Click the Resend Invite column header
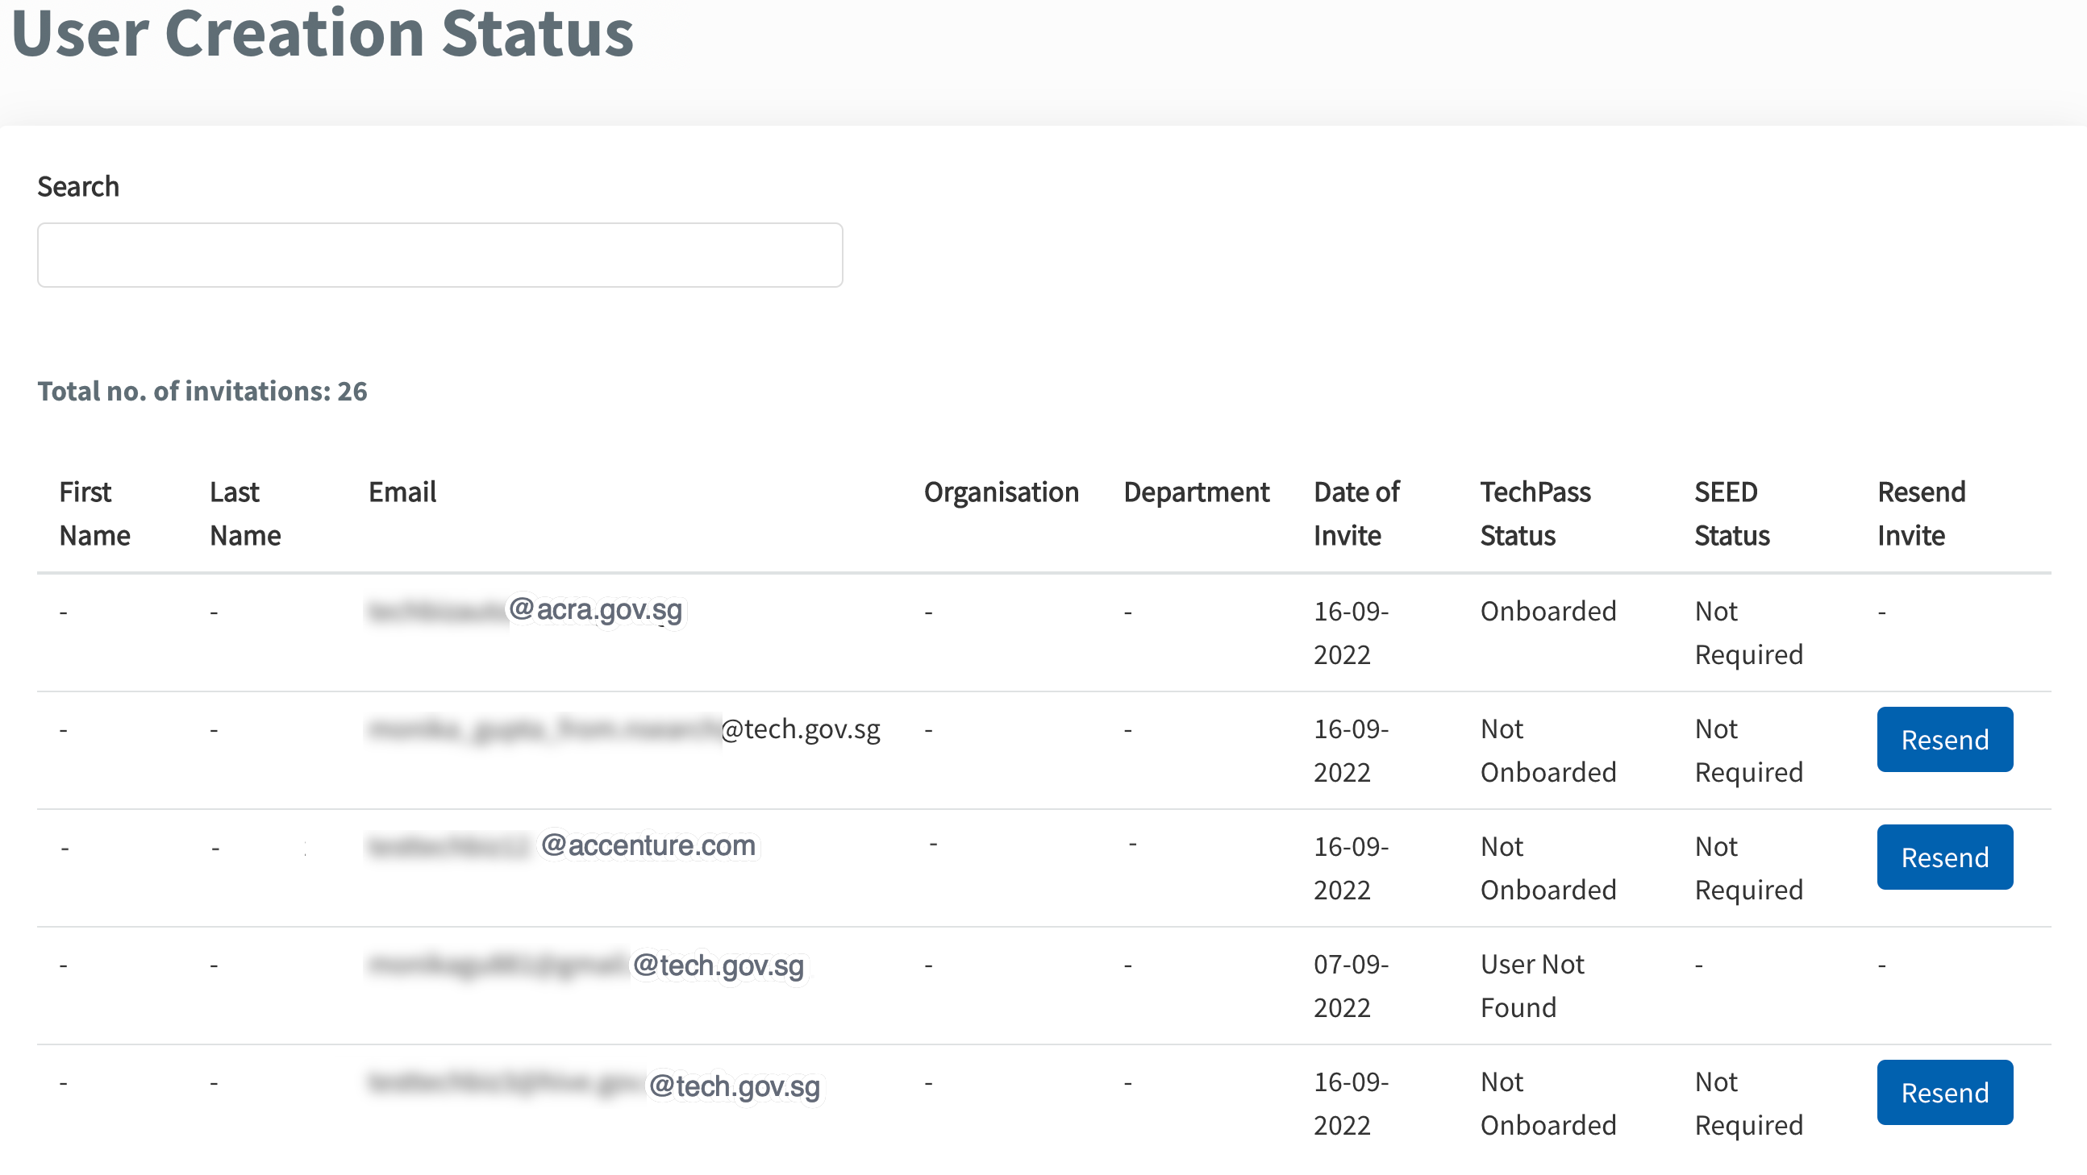Image resolution: width=2087 pixels, height=1175 pixels. (x=1920, y=513)
